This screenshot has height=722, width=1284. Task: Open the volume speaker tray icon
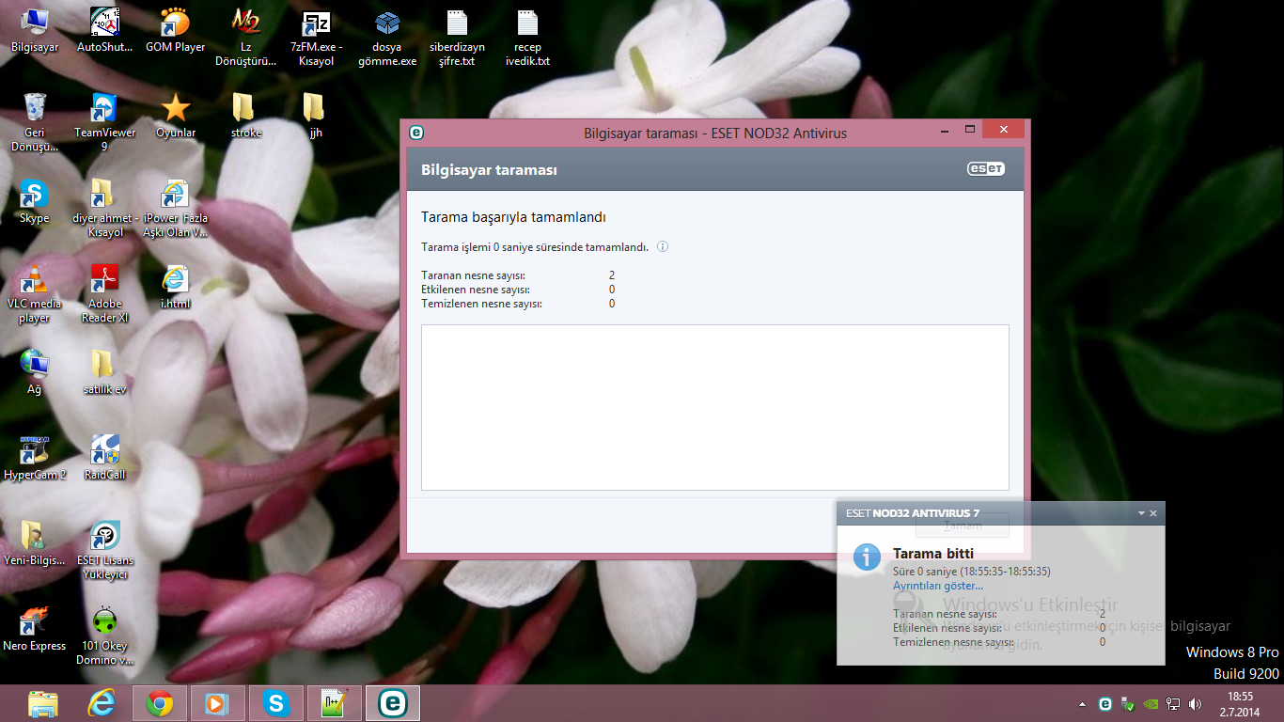pos(1196,703)
